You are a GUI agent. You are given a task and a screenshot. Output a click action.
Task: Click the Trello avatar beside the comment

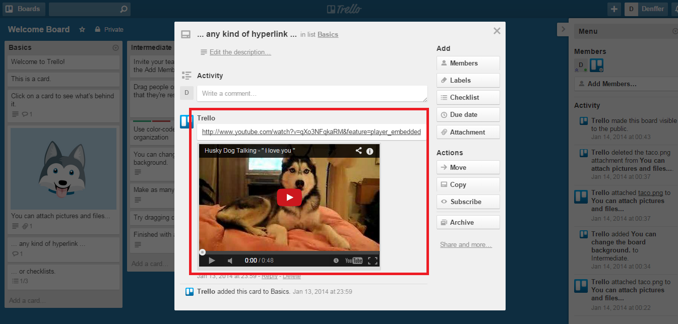(187, 121)
